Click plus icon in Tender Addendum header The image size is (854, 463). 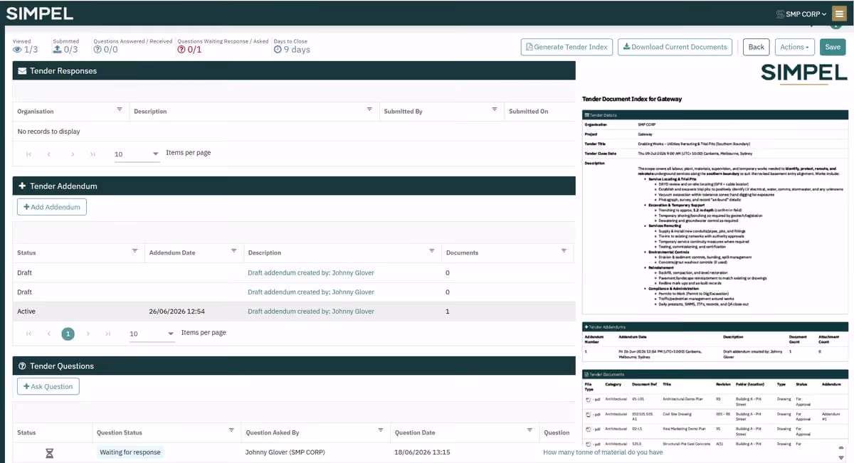pyautogui.click(x=22, y=186)
